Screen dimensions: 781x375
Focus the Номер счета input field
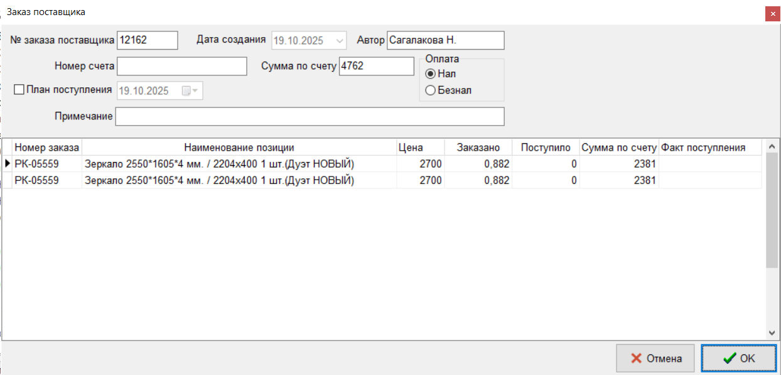point(181,66)
